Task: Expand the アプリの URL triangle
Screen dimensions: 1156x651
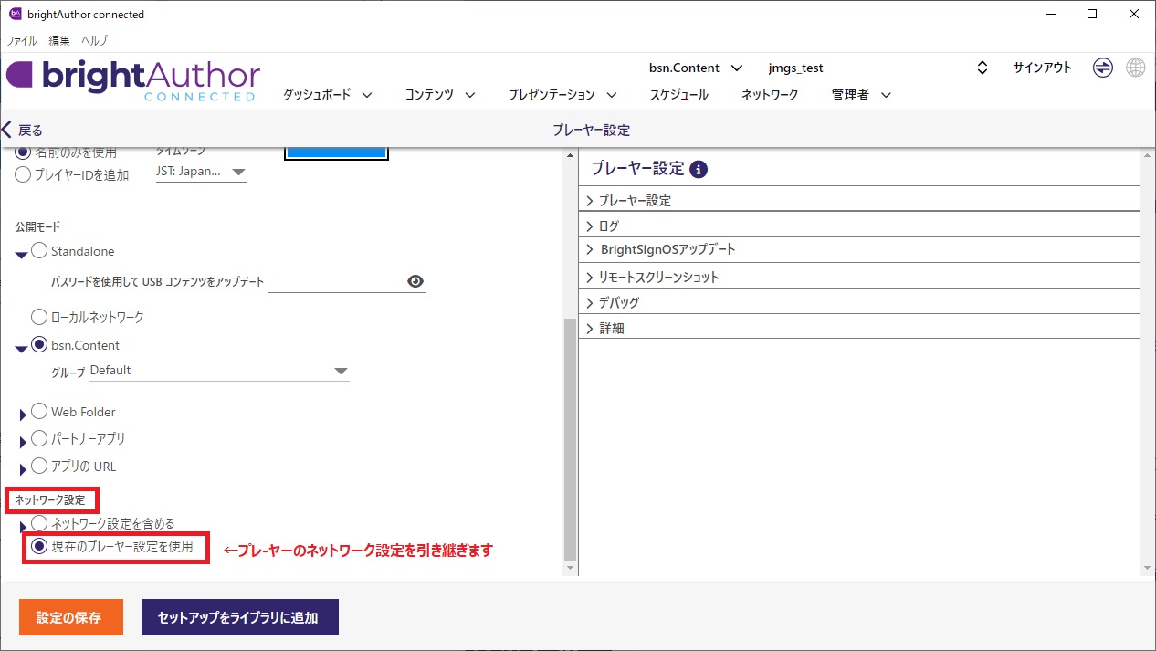Action: (24, 469)
